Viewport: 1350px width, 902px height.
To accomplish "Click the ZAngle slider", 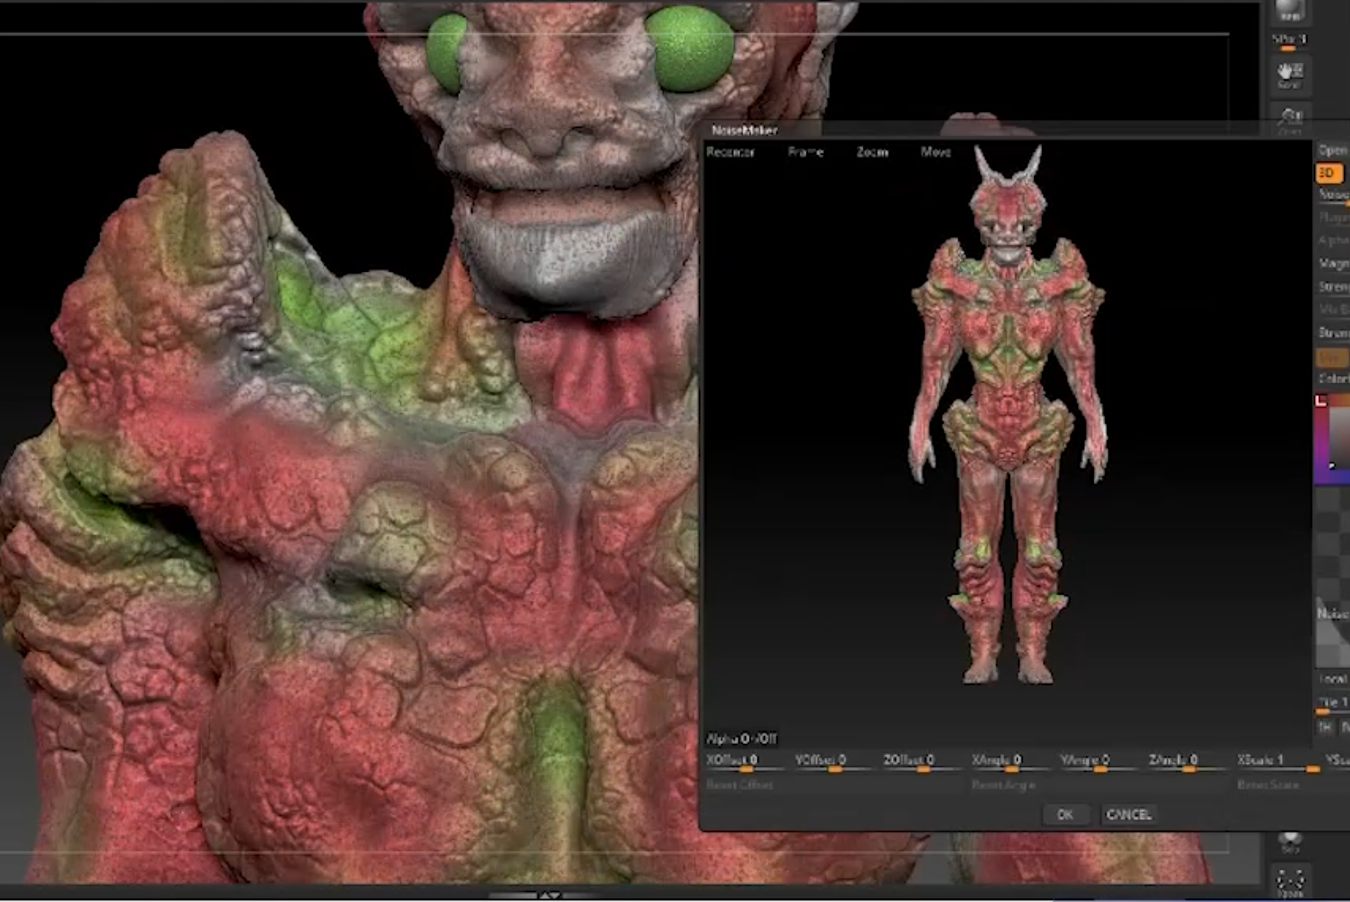I will pos(1188,762).
